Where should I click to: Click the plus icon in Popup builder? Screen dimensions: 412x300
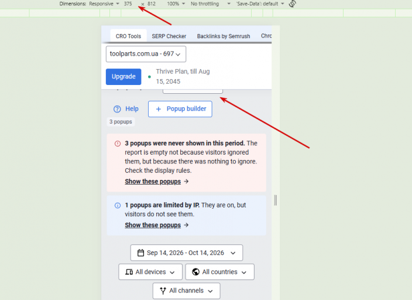coord(159,109)
